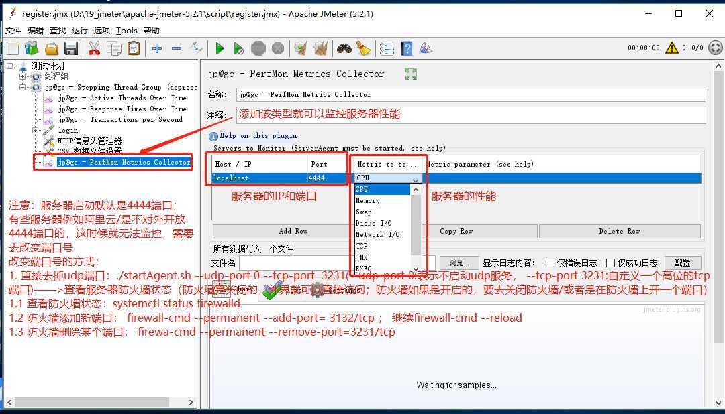Screen dimensions: 725x414
Task: Click the blue info icon before Help link
Action: point(213,136)
